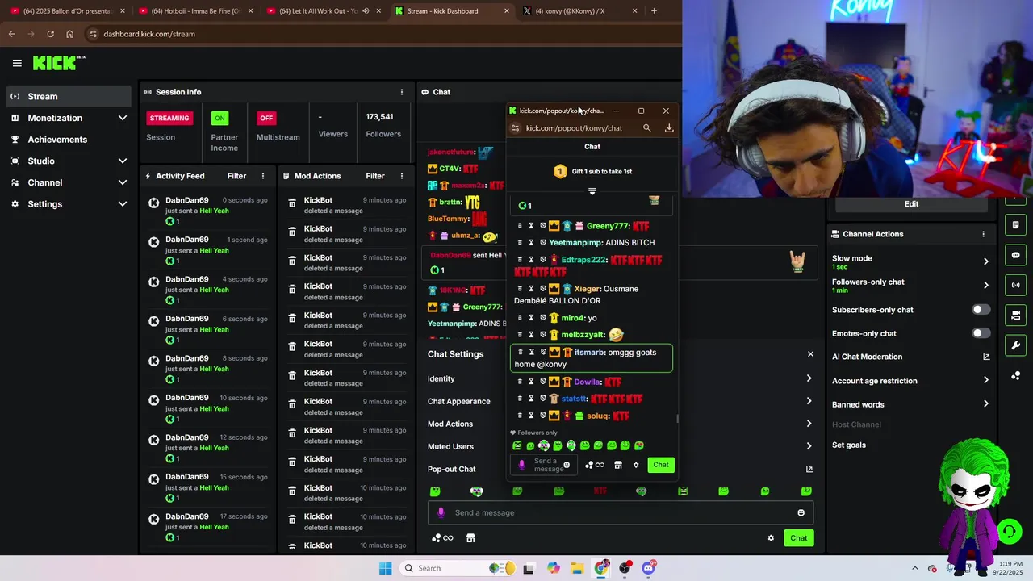Click the taskbar Search box

[458, 568]
